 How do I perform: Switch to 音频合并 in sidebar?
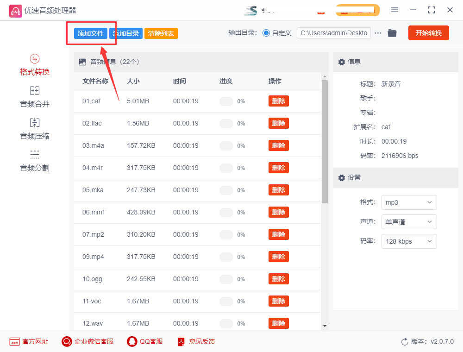click(35, 97)
